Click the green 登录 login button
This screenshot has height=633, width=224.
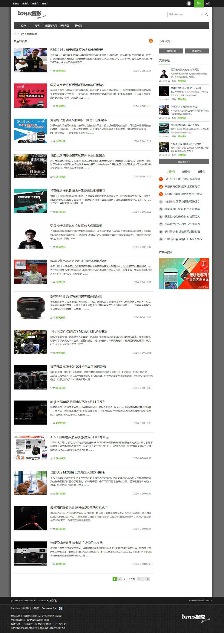tap(199, 3)
